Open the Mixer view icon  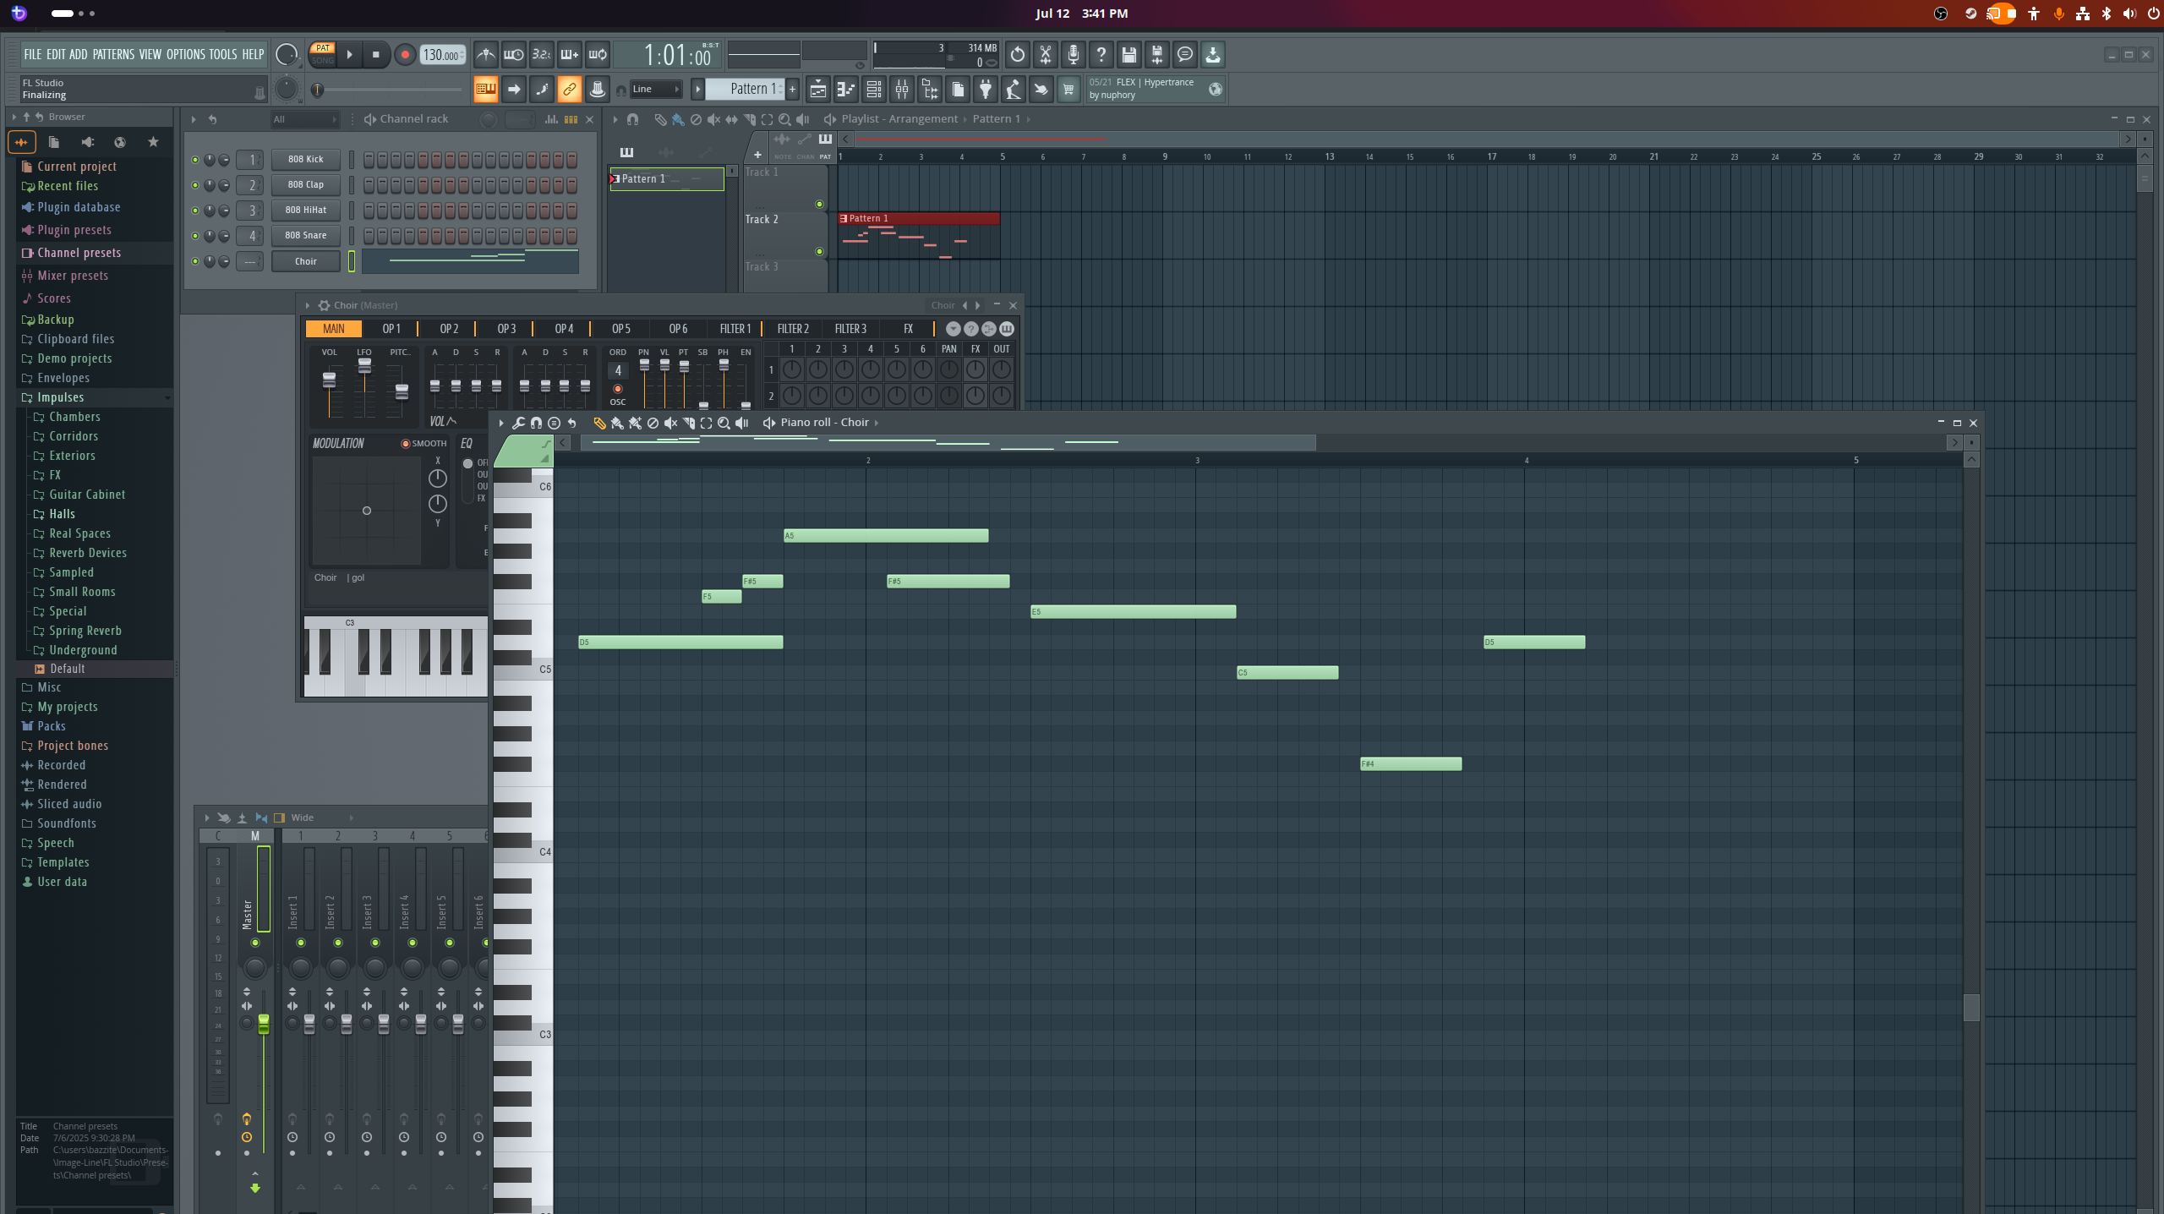902,89
